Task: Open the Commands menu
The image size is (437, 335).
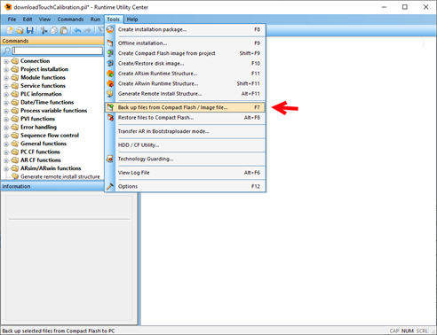Action: (x=70, y=19)
